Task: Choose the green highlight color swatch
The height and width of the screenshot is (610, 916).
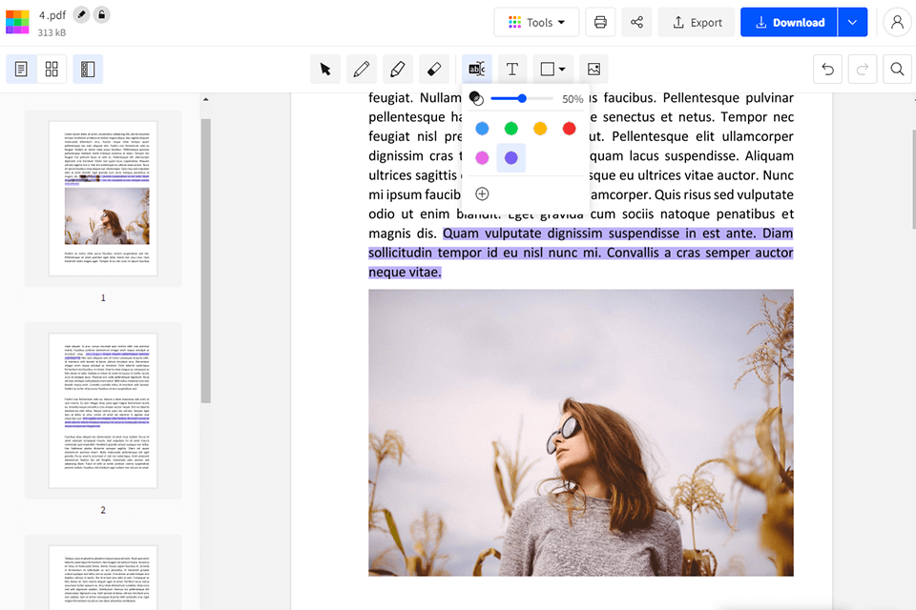Action: click(511, 129)
